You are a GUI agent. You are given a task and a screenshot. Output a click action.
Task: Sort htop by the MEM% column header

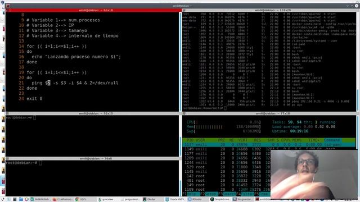tap(298, 140)
